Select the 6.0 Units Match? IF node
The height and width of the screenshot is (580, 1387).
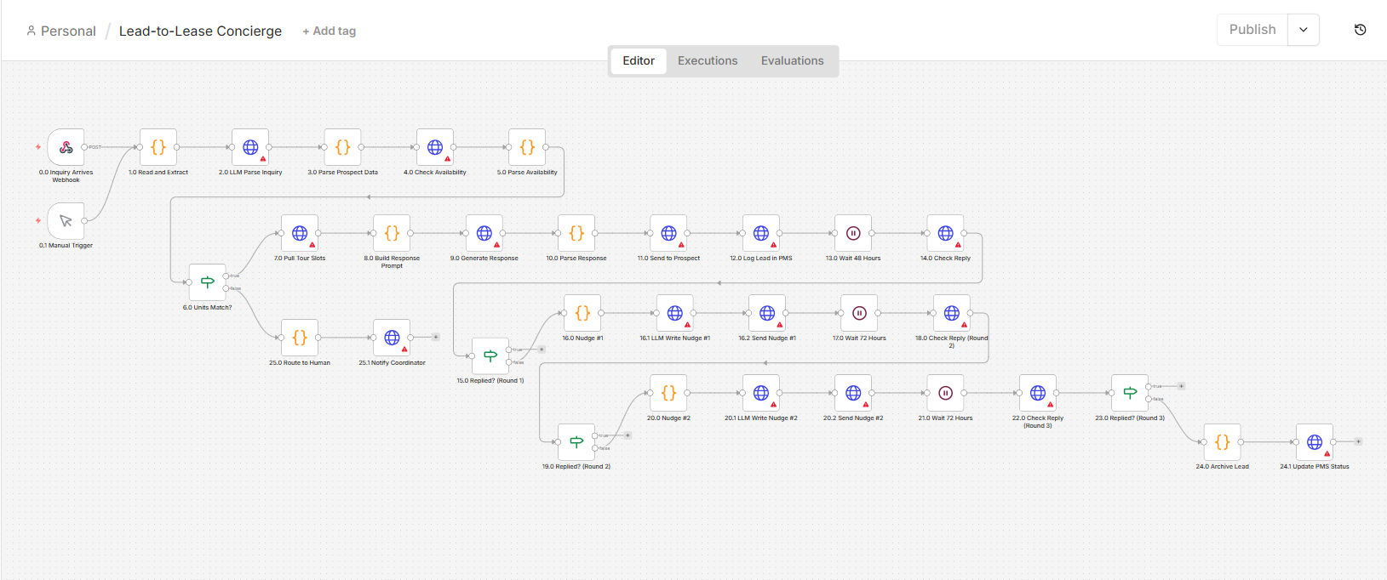point(207,282)
